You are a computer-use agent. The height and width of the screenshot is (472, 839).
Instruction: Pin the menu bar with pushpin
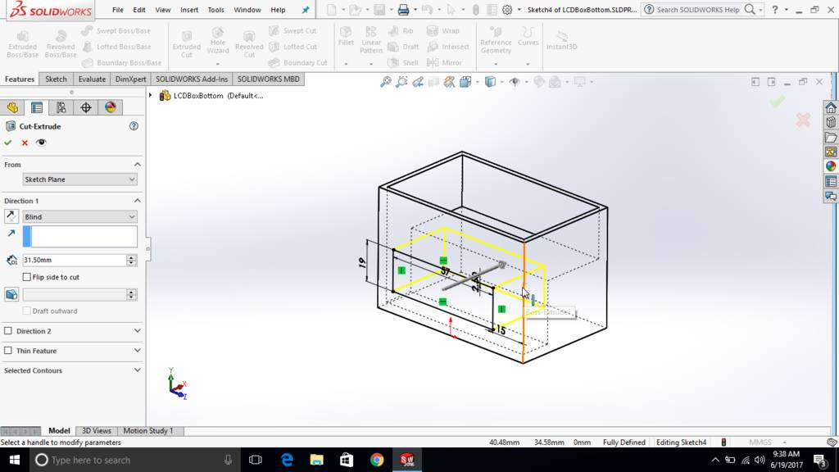[306, 10]
